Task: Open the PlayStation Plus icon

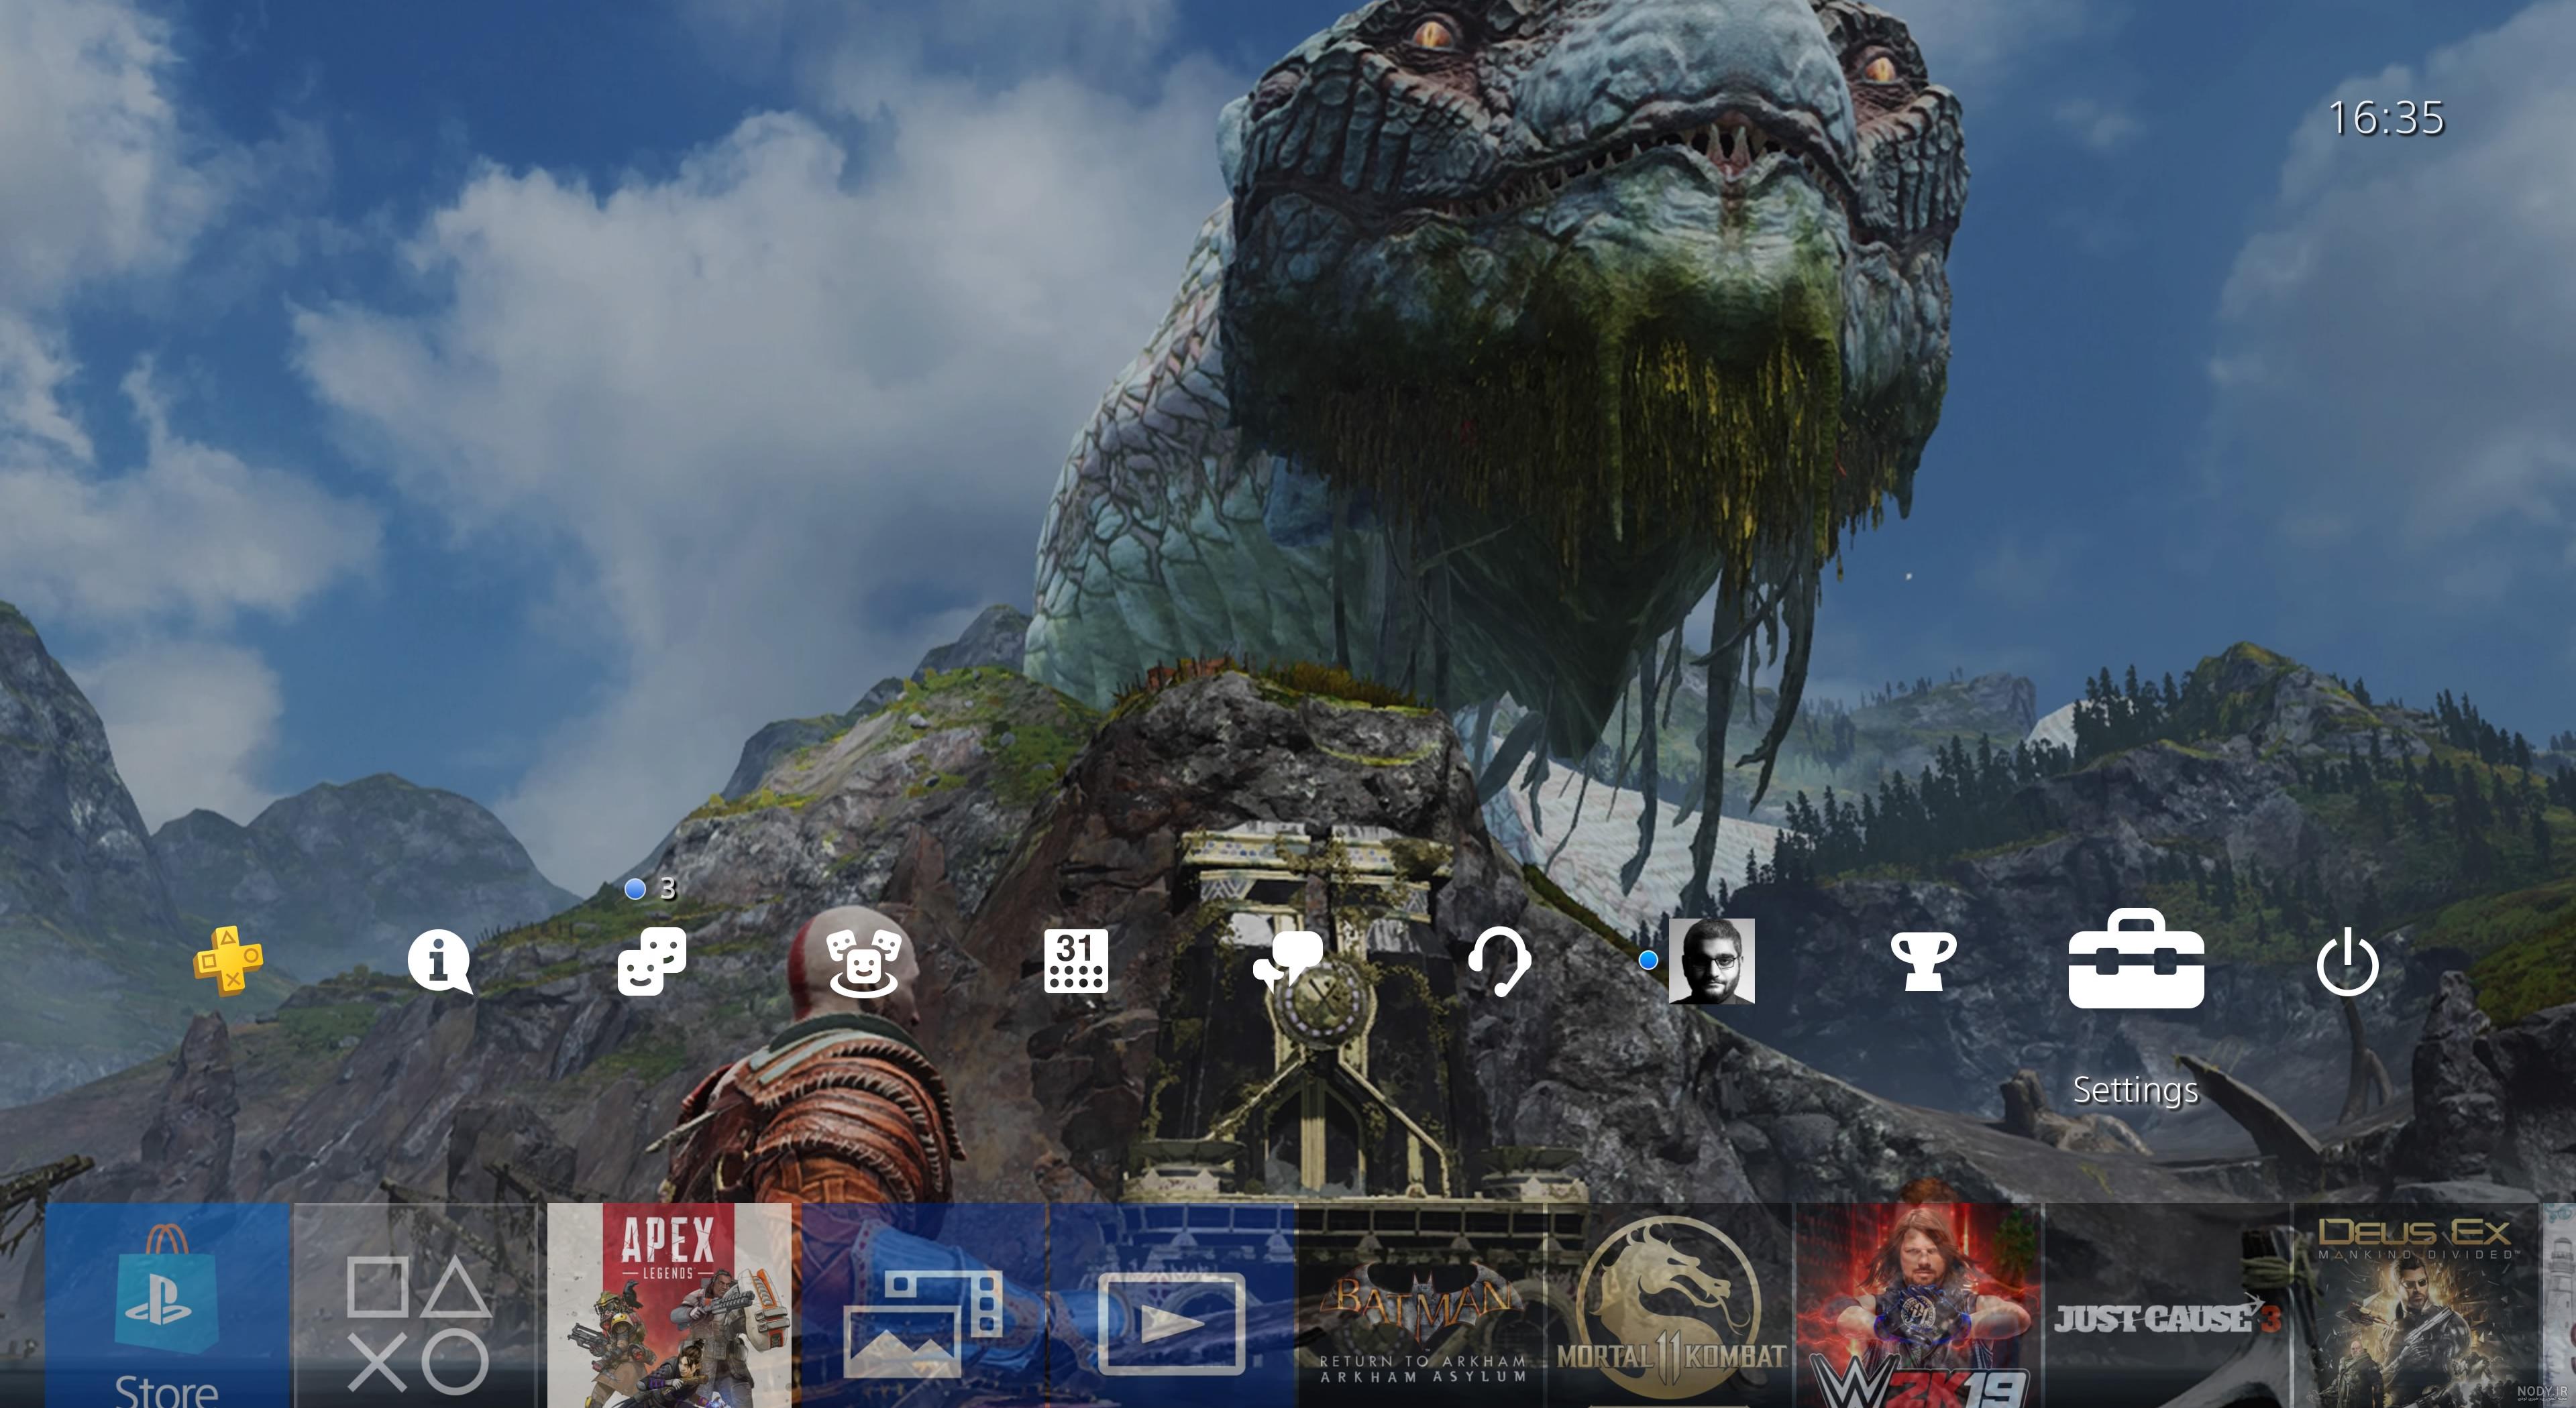Action: (229, 960)
